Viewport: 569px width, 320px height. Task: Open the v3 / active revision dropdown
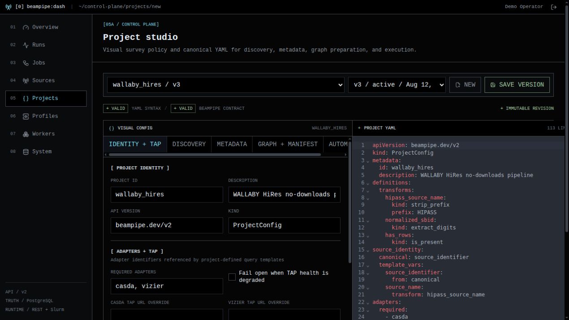click(397, 85)
